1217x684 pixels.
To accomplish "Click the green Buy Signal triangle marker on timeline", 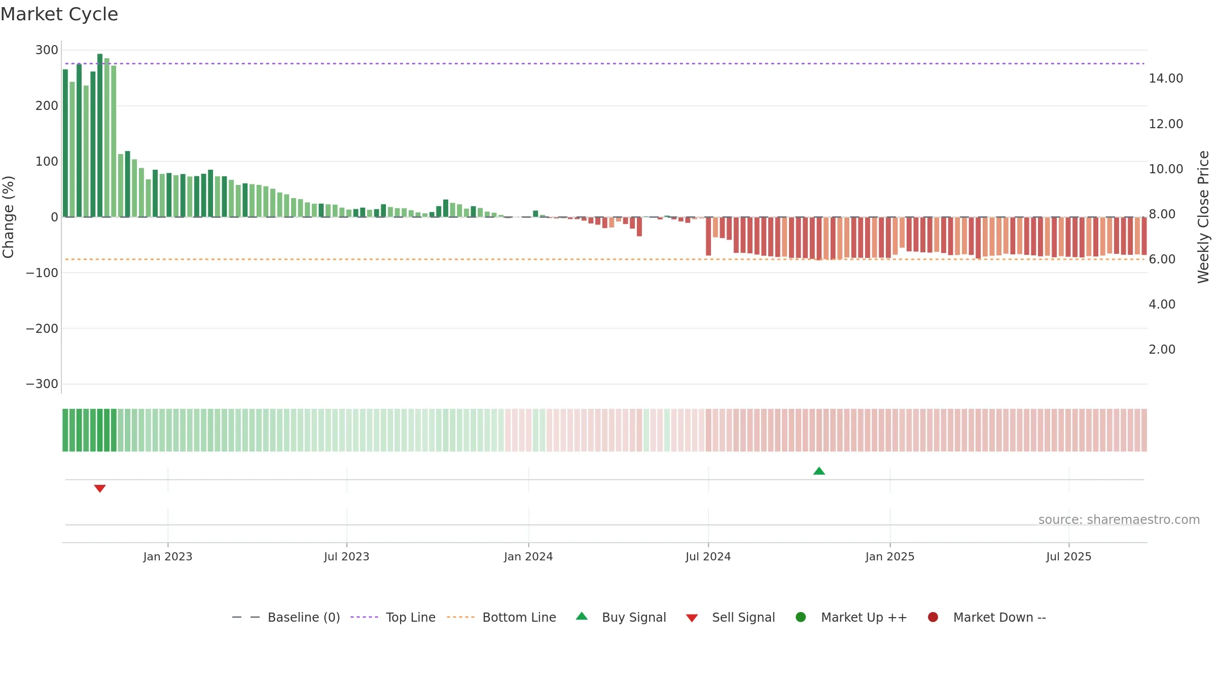I will point(819,471).
